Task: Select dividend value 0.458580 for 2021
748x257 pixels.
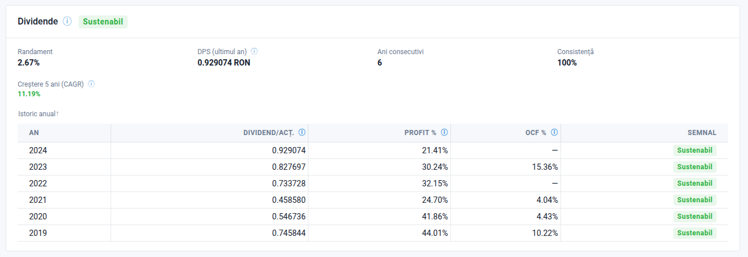Action: (x=288, y=200)
